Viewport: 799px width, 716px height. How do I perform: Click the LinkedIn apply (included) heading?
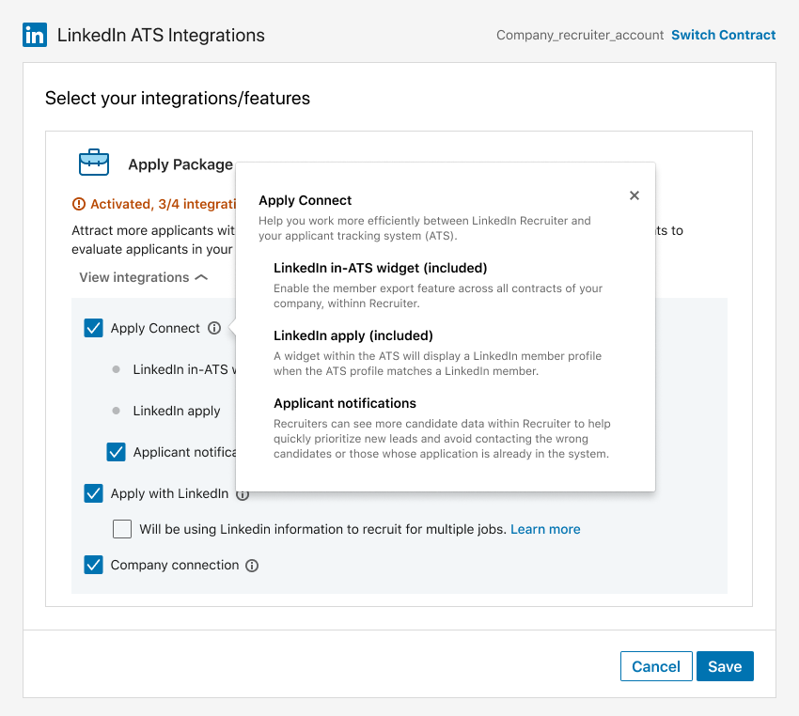click(x=353, y=335)
